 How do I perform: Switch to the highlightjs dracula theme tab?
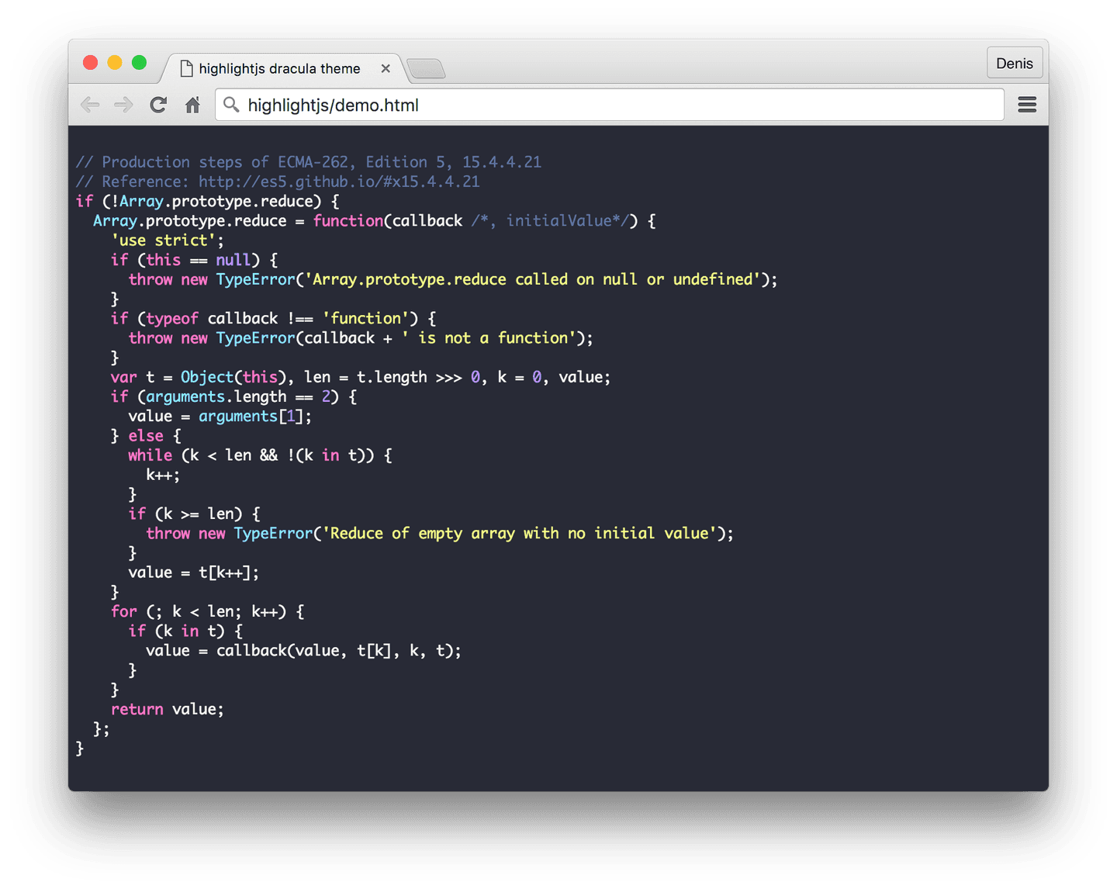pos(279,68)
